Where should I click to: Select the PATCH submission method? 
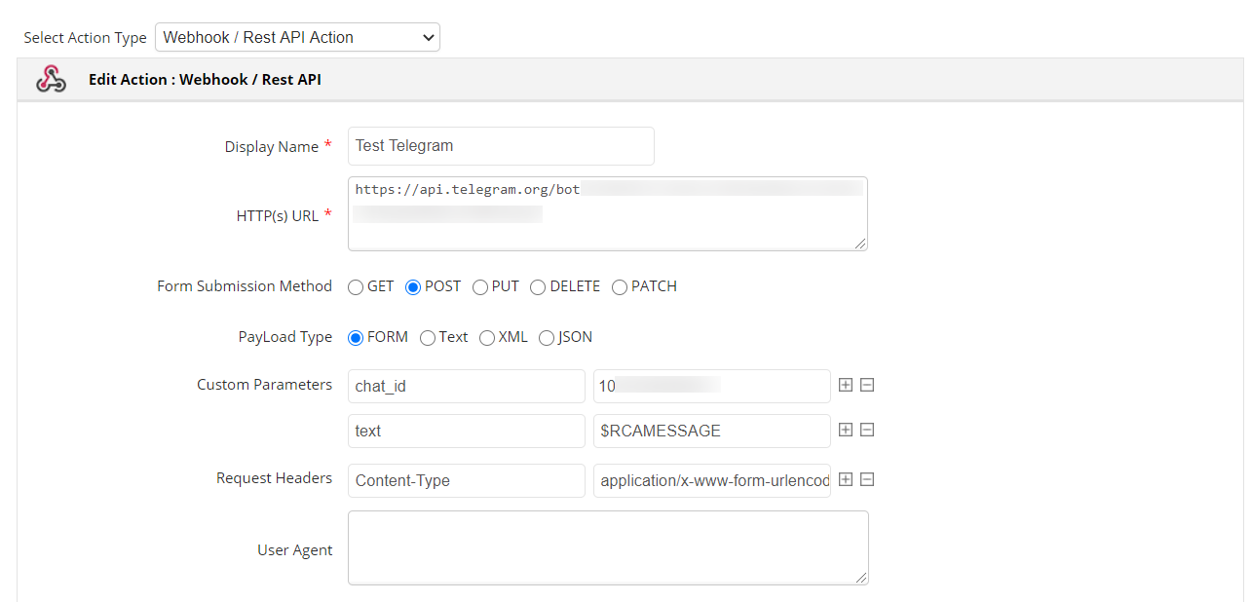(x=620, y=287)
